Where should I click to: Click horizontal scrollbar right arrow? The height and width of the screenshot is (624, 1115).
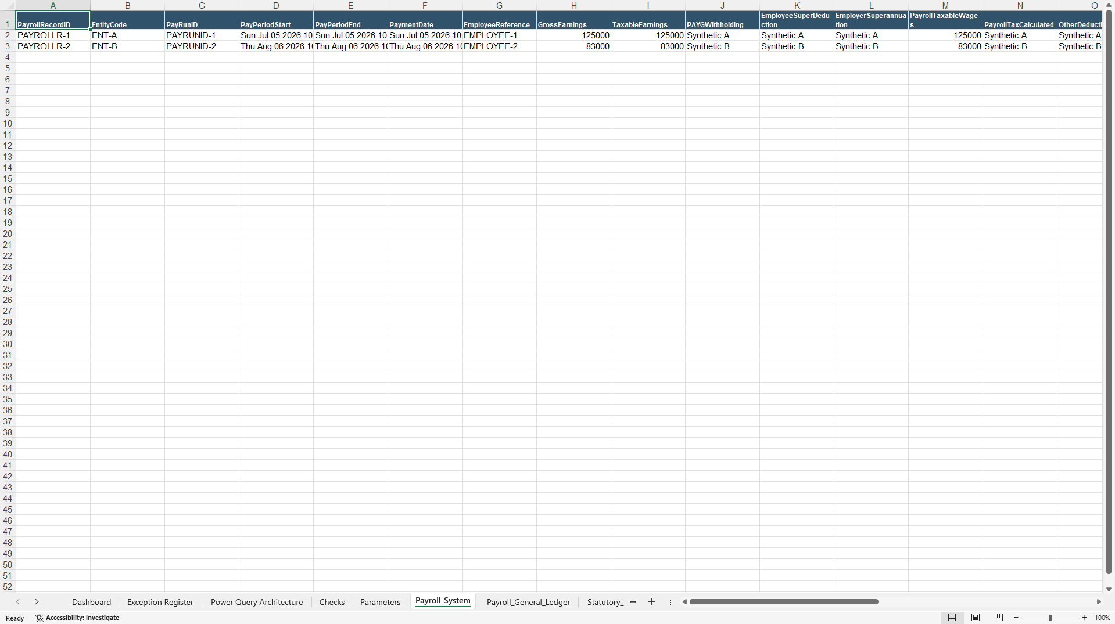1099,602
